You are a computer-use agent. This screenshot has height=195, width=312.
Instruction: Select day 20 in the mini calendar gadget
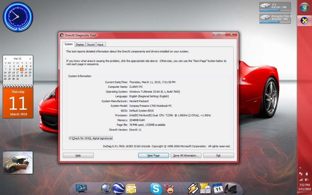(30, 73)
